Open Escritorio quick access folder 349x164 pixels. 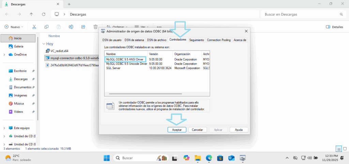pos(20,71)
